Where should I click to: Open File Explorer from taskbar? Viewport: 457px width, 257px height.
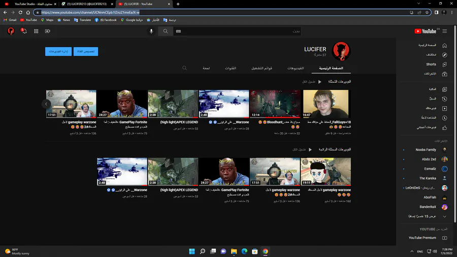click(234, 251)
